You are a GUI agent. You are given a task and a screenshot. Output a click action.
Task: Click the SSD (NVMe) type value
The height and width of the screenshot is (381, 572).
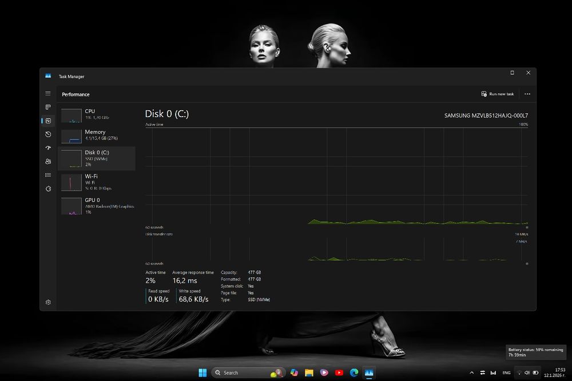(x=259, y=300)
